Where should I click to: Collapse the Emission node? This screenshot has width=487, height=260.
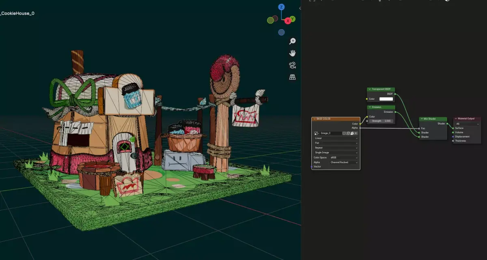[370, 107]
